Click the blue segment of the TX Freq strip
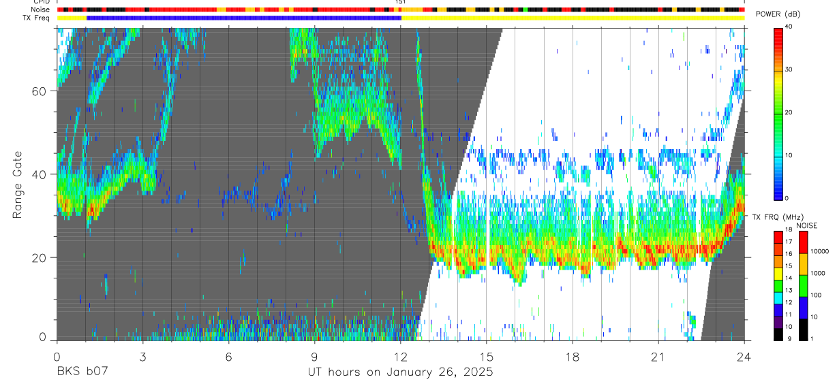 (x=244, y=18)
